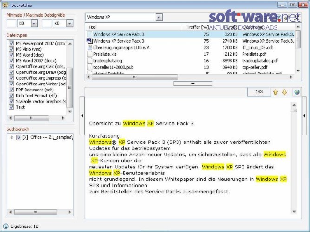Click the info icon beside Ergebnisse
The width and height of the screenshot is (310, 232).
coord(6,226)
